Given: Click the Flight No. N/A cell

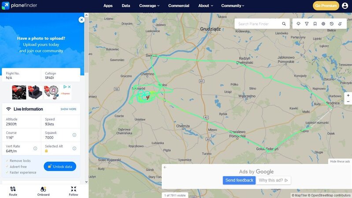Looking at the screenshot, I should click(x=22, y=75).
